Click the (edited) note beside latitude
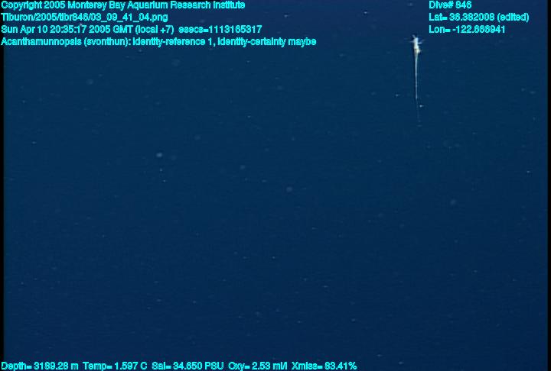Viewport: 551px width, 371px height. coord(513,18)
